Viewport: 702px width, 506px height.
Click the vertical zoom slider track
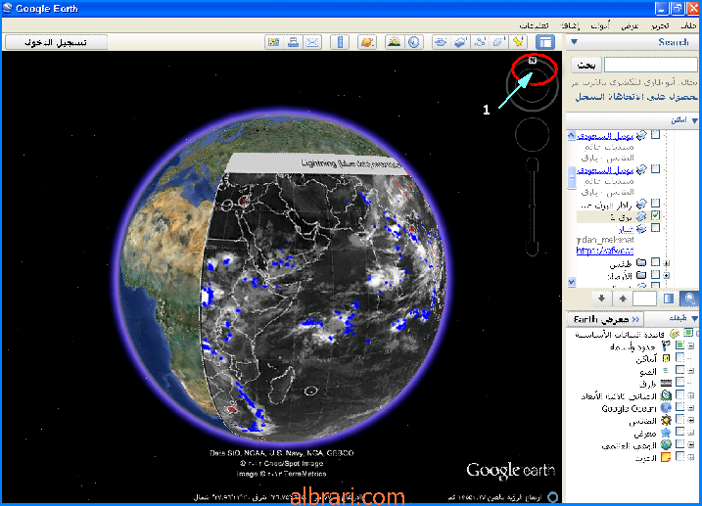532,207
